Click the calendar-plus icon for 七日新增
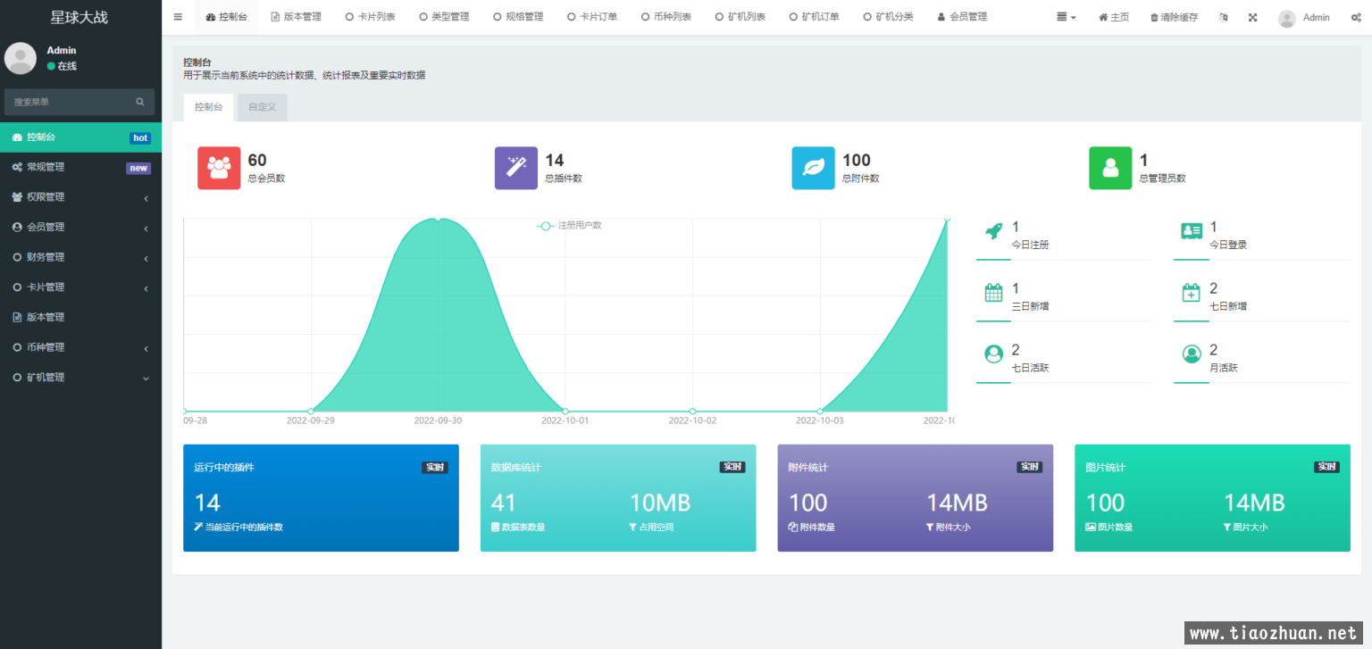This screenshot has height=649, width=1372. point(1192,293)
